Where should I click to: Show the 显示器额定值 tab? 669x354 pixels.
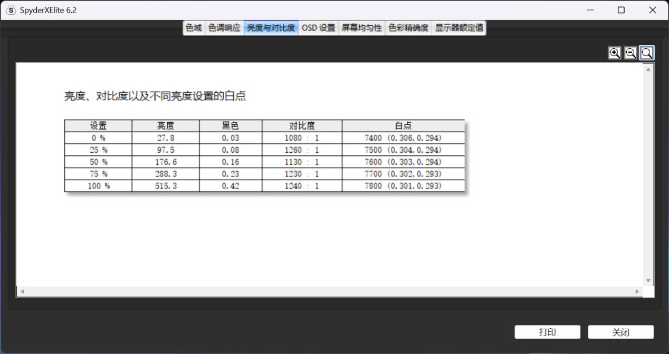[x=458, y=28]
